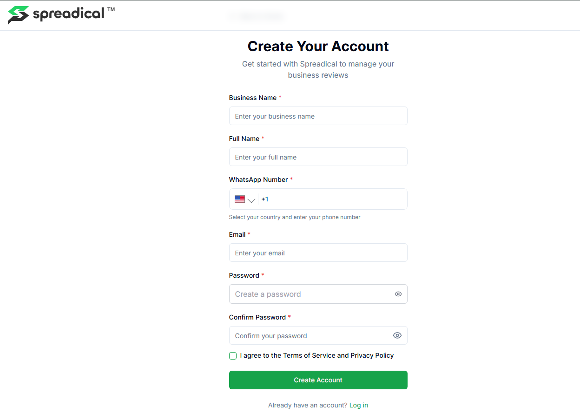Click the Confirm your password field

point(311,335)
